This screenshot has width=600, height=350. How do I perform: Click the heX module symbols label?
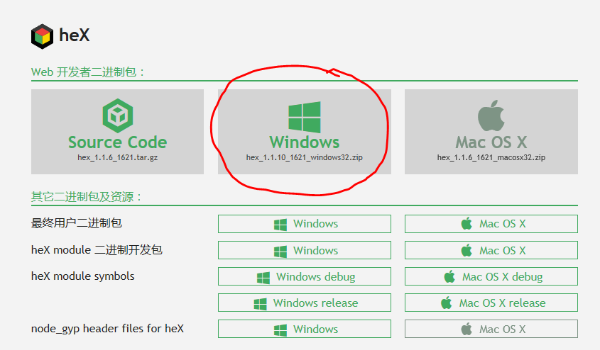(82, 276)
